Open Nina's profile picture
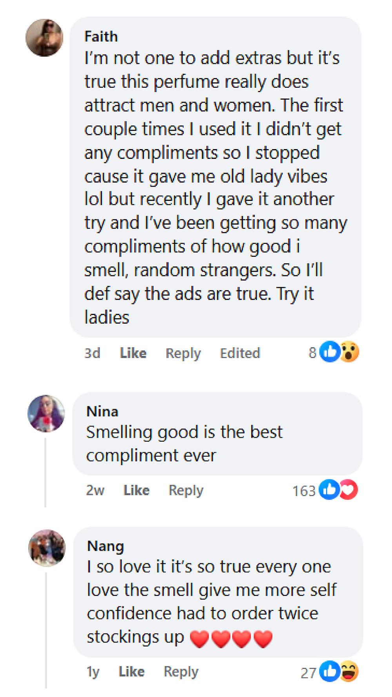Viewport: 392px width, 697px height. 46,413
